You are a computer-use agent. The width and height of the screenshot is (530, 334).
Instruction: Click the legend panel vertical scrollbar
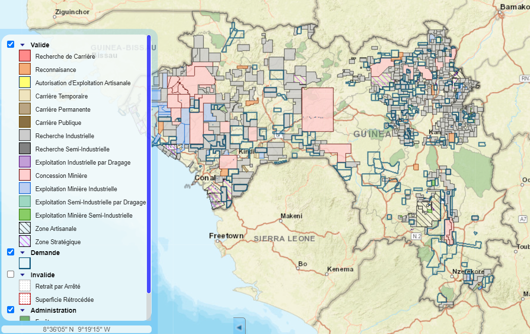149,164
